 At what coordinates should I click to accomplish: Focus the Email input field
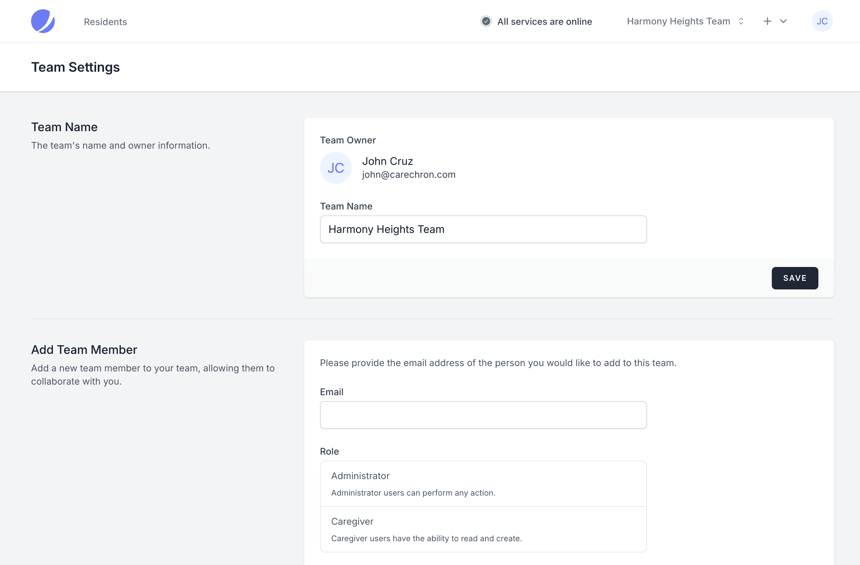click(483, 415)
